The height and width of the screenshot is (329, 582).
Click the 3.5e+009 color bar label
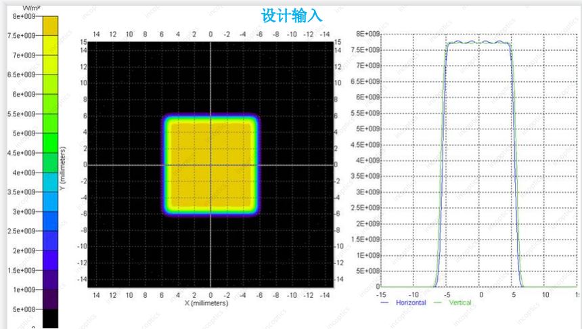click(x=22, y=192)
